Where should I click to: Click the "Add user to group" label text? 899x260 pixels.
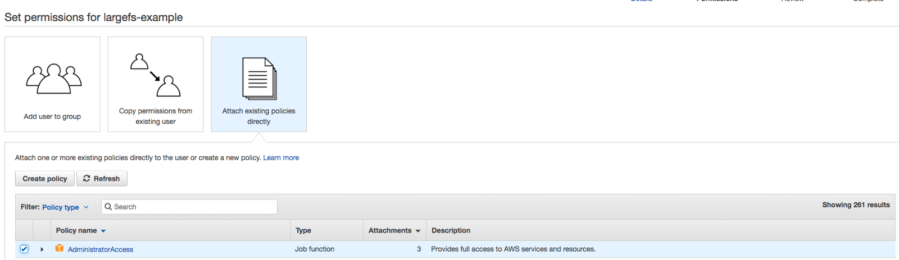(x=52, y=117)
